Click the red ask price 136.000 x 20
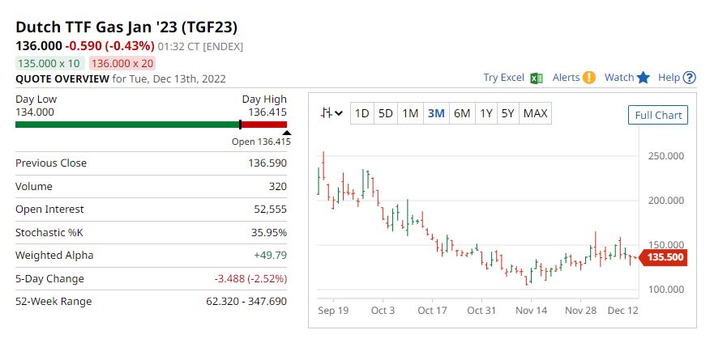The height and width of the screenshot is (347, 710). (x=122, y=63)
